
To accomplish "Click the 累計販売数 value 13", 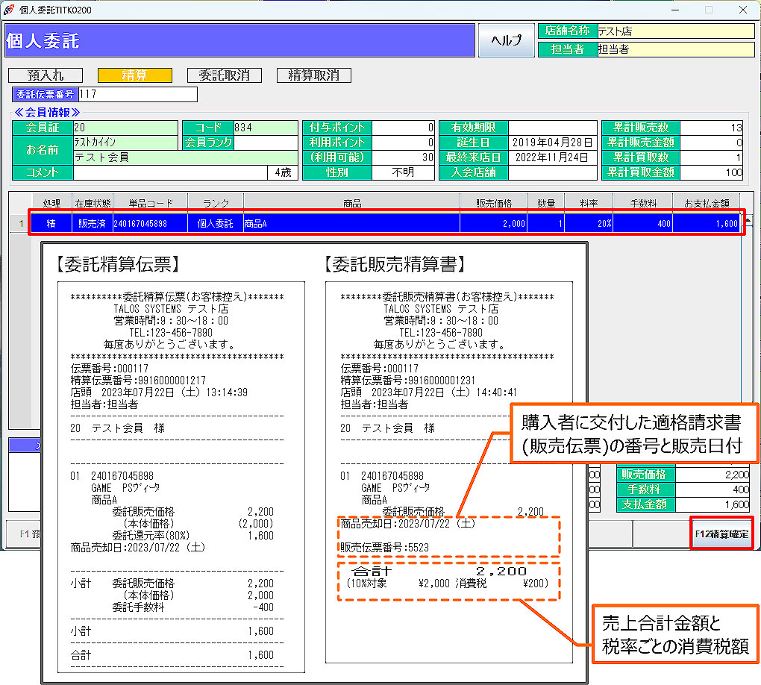I will tap(711, 128).
